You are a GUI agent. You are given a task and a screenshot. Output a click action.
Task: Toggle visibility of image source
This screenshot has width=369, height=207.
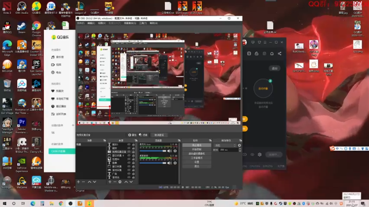(129, 159)
